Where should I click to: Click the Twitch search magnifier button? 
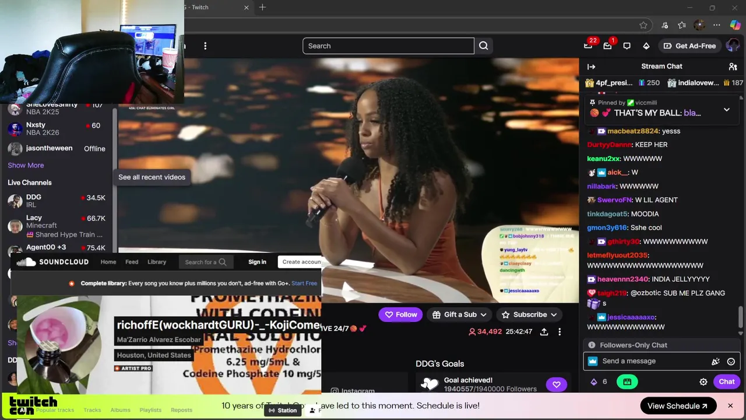click(484, 46)
